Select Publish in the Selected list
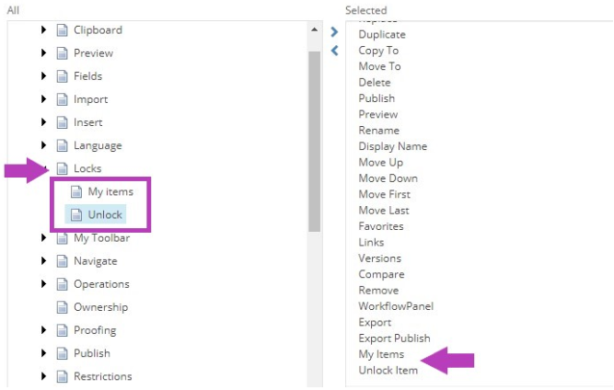This screenshot has height=390, width=614. [x=377, y=98]
